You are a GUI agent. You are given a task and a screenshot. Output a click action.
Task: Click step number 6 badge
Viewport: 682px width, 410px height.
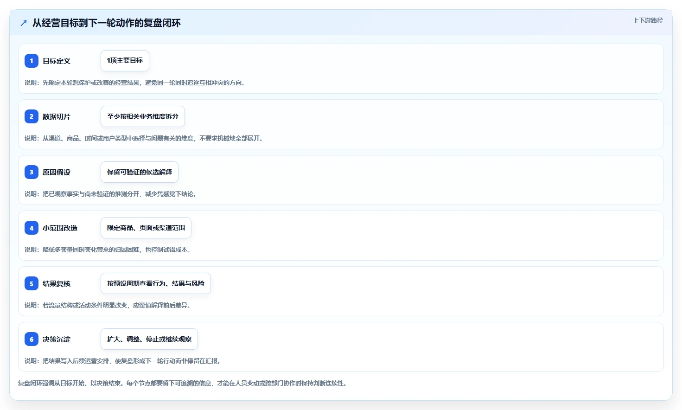coord(32,339)
